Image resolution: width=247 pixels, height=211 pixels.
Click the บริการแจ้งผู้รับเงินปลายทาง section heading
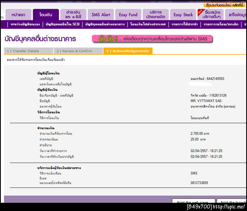59,168
